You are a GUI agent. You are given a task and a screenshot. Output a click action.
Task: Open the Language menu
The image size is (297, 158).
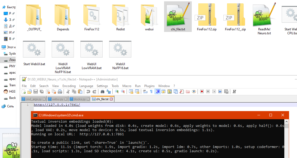point(86,86)
